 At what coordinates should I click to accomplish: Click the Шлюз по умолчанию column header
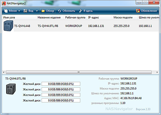(x=149, y=18)
